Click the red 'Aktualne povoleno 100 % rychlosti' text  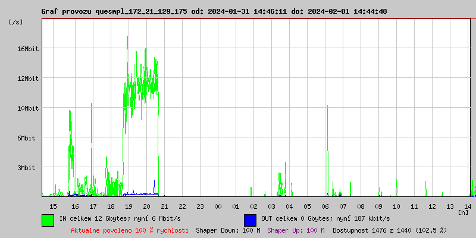point(130,230)
